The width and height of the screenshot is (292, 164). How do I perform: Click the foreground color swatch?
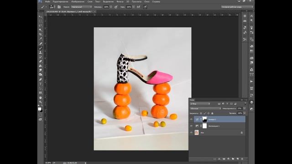[x=40, y=109]
